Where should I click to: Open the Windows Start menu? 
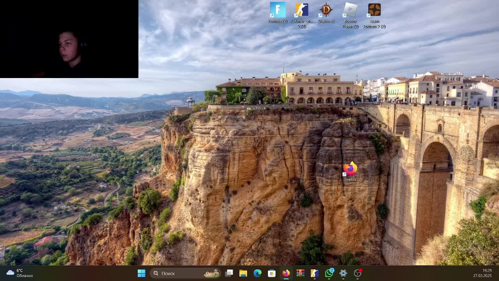(x=141, y=273)
